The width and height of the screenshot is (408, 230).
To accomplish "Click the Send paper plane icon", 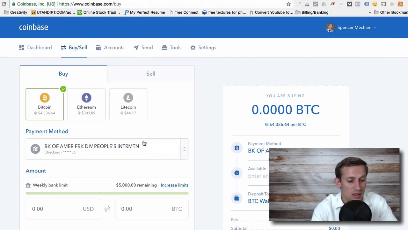I will coord(136,48).
